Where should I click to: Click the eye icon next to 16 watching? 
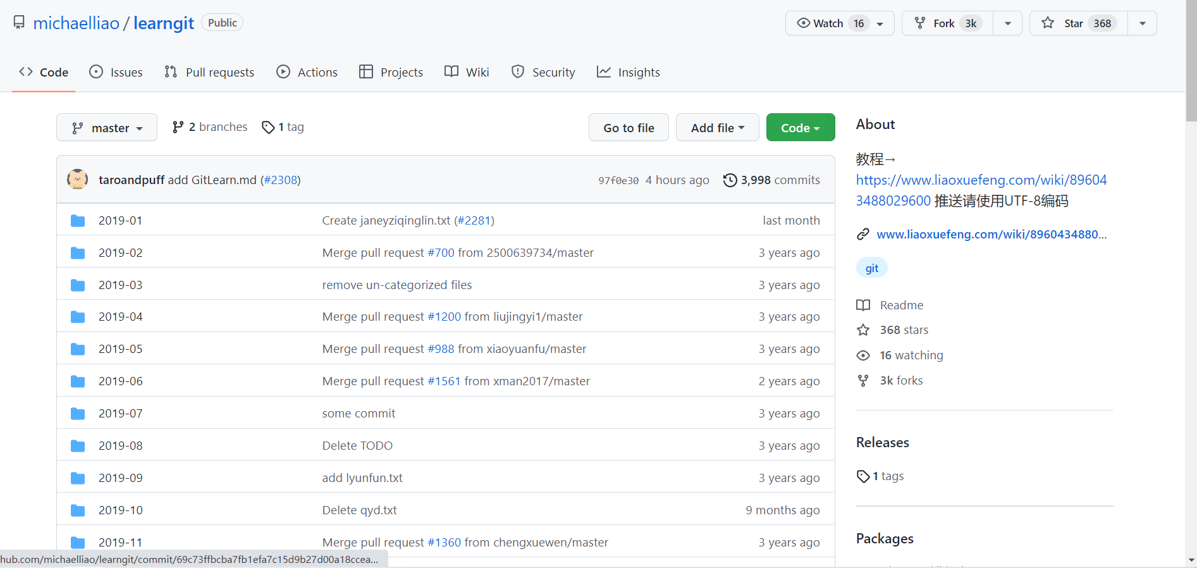863,355
